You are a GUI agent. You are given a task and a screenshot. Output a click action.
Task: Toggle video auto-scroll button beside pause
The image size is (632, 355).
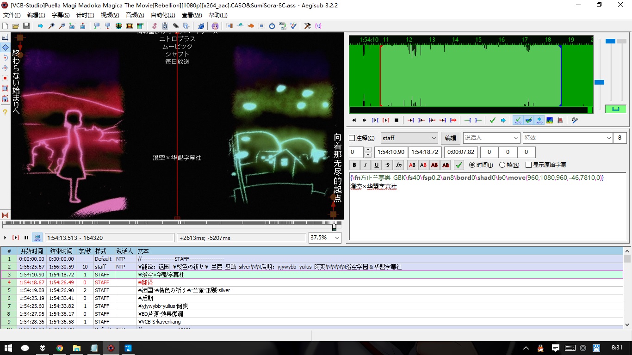point(37,238)
